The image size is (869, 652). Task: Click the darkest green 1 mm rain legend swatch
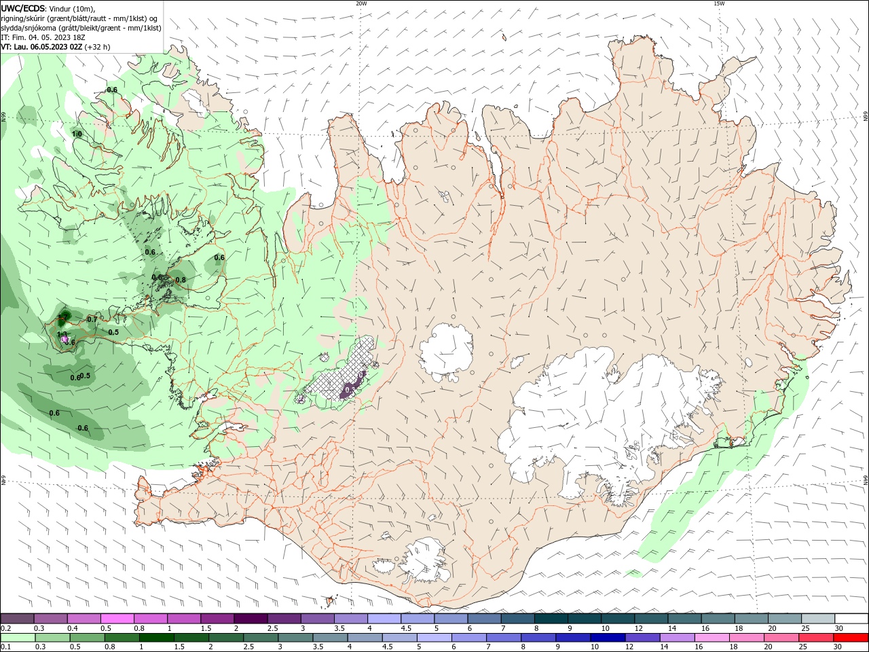click(x=157, y=638)
